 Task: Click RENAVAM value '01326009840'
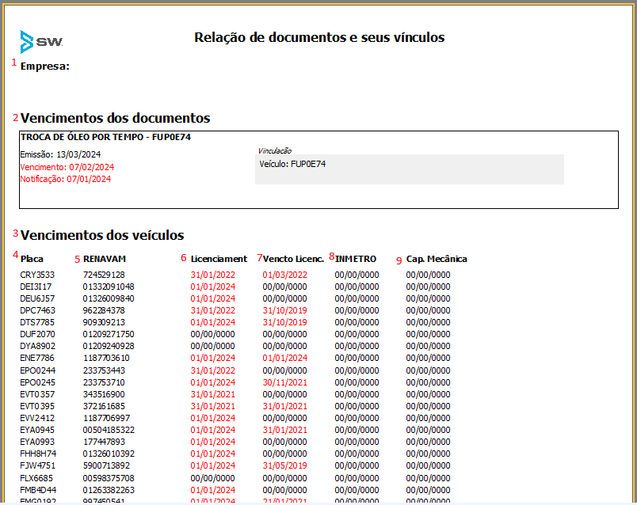[x=109, y=298]
